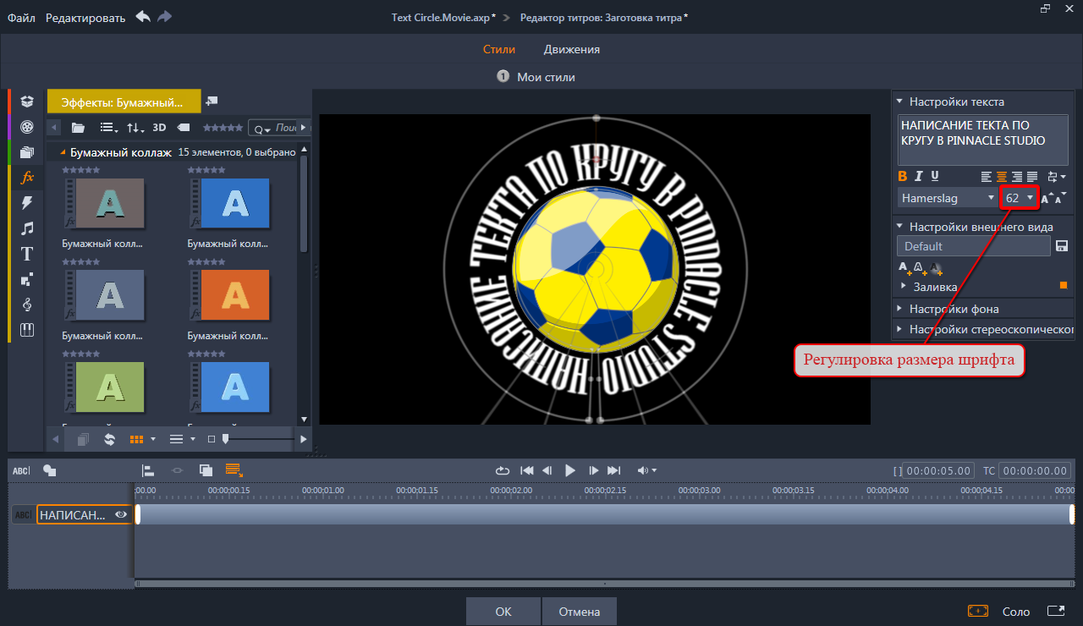The image size is (1083, 626).
Task: Collapse the Настройки текста section
Action: [x=900, y=102]
